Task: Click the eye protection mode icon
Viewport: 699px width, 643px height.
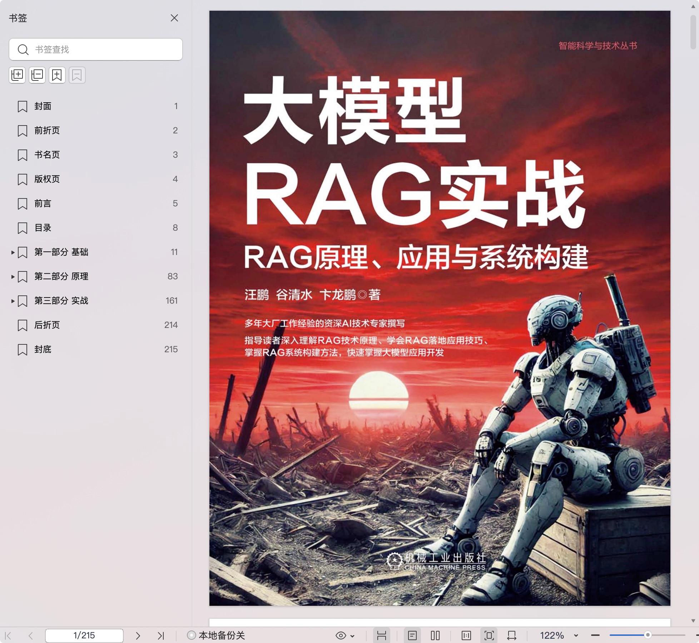Action: point(341,635)
